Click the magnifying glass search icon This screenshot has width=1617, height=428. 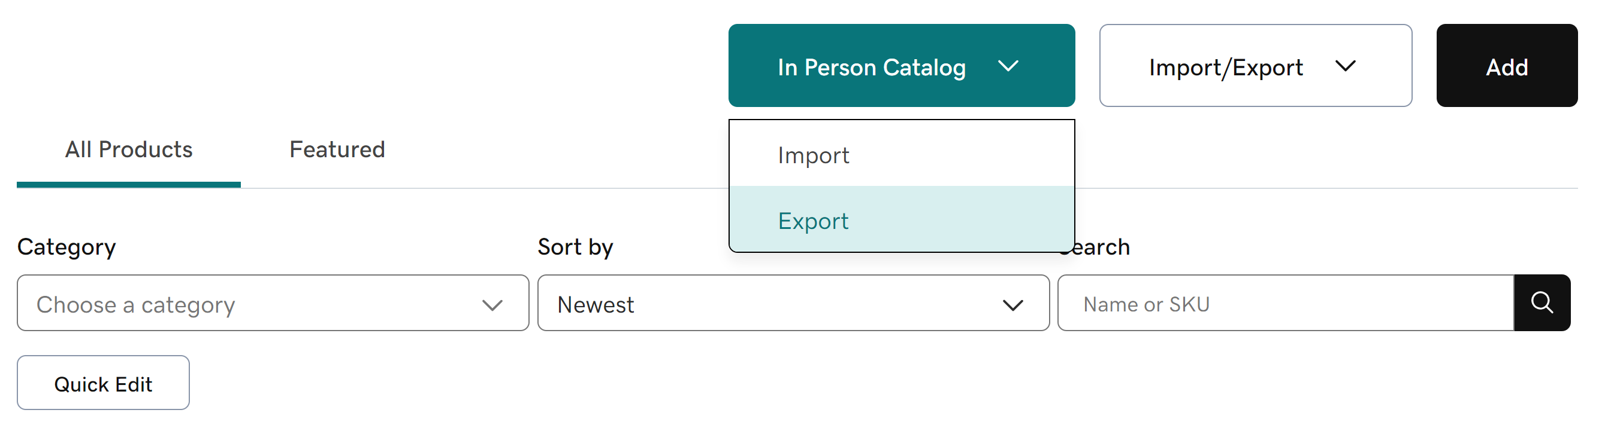(x=1541, y=302)
